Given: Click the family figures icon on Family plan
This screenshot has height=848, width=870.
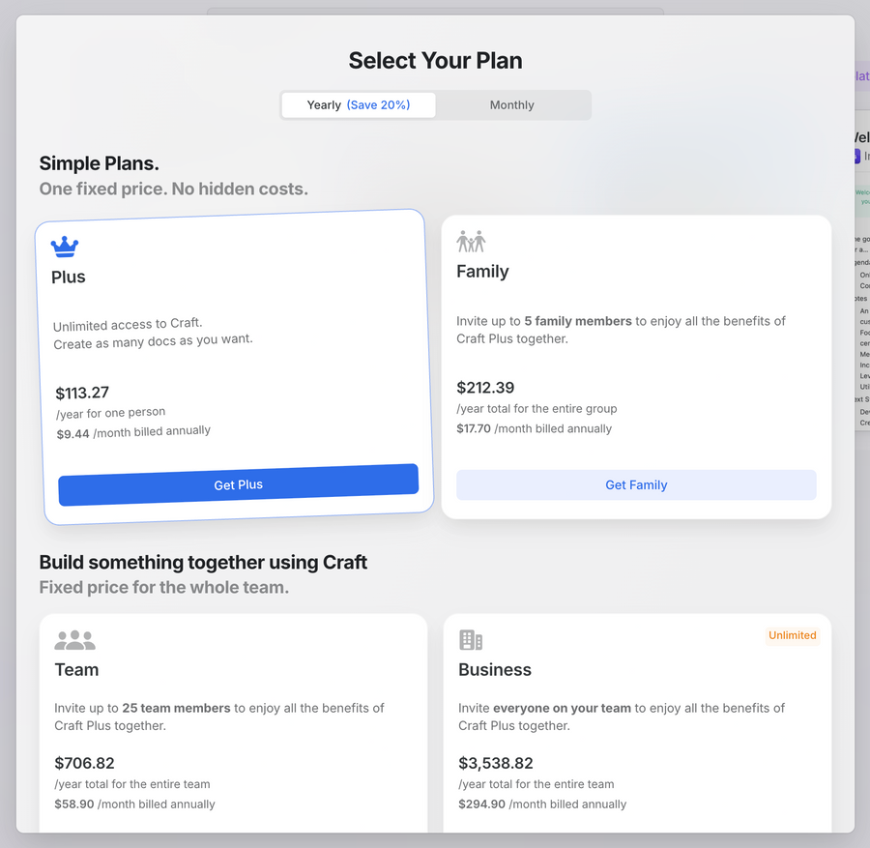Looking at the screenshot, I should [473, 241].
